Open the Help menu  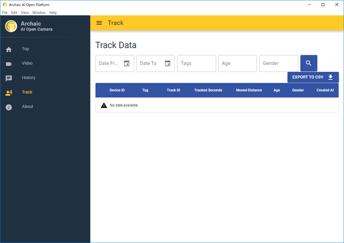(x=53, y=12)
